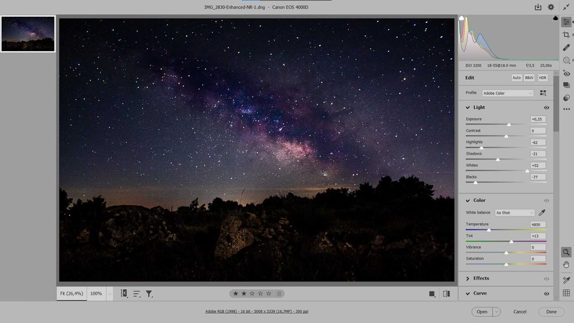Toggle B&W conversion
Viewport: 574px width, 323px height.
click(x=529, y=77)
